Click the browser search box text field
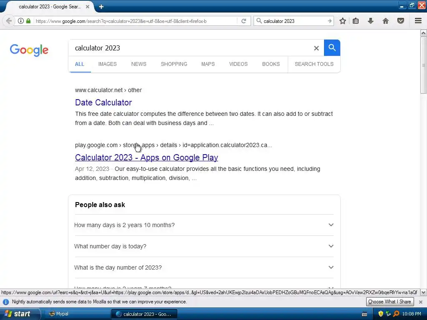 point(294,21)
